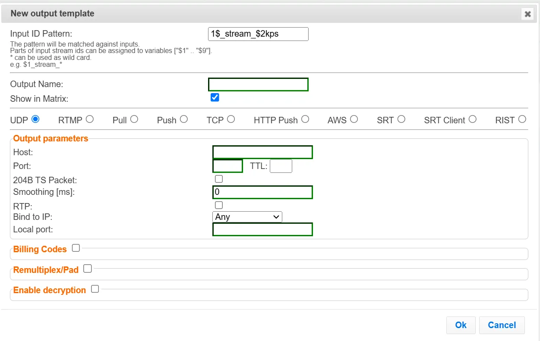Select the SRT output type

[x=401, y=119]
